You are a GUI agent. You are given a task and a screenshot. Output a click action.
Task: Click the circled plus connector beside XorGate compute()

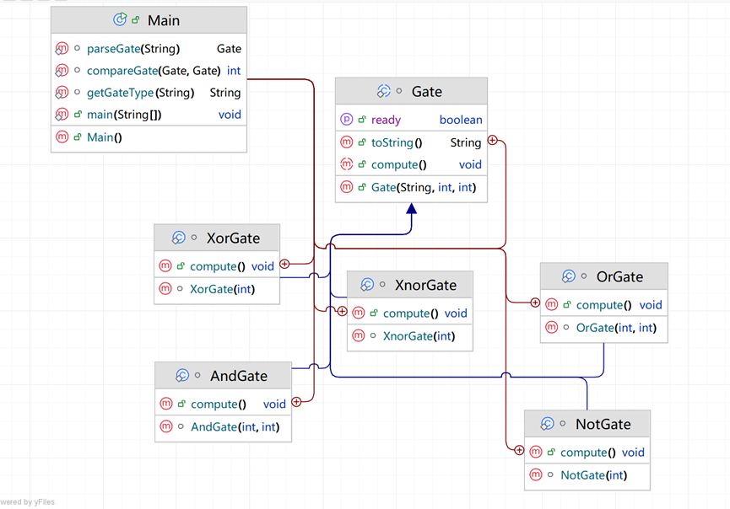coord(284,265)
